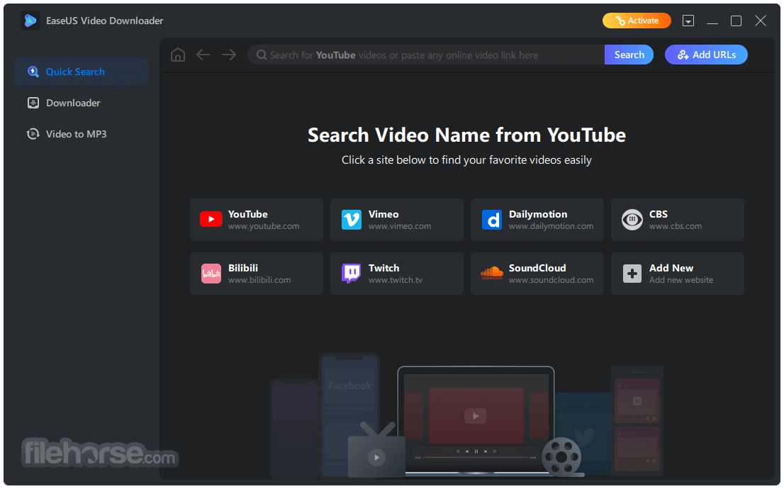Click the Add New plus icon
This screenshot has width=784, height=489.
coord(632,274)
